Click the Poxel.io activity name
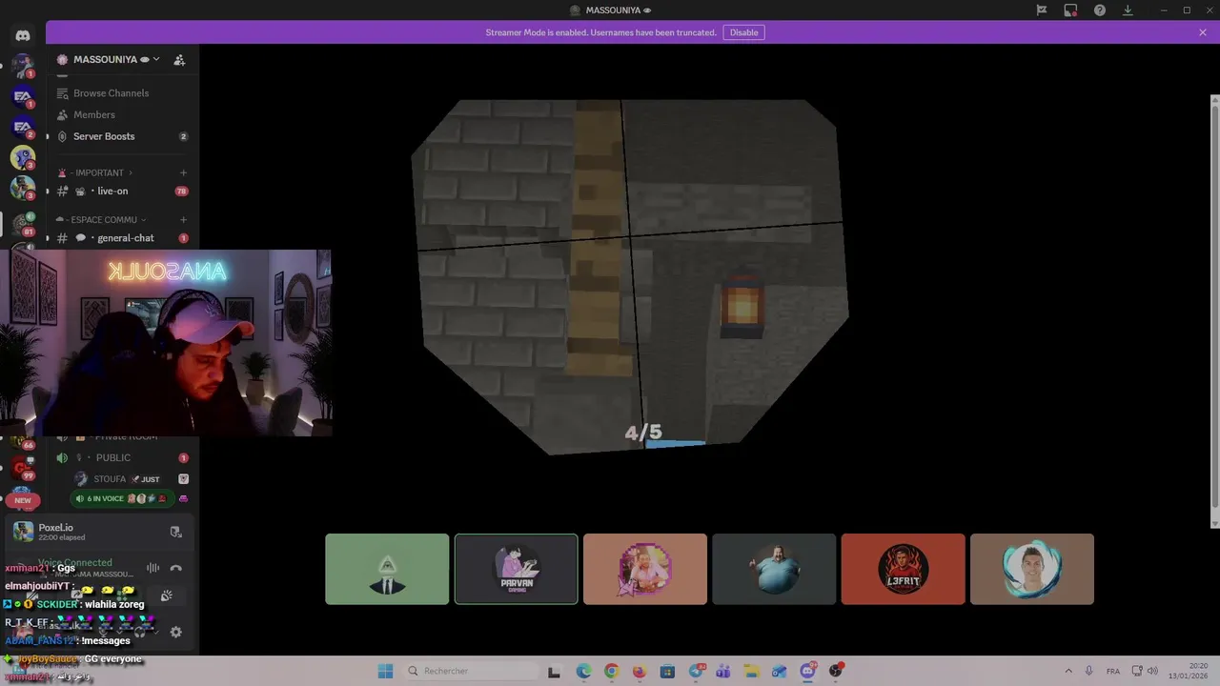1220x686 pixels. click(x=56, y=528)
